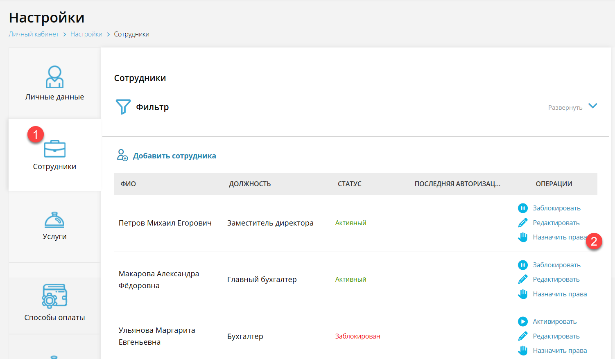Viewport: 615px width, 359px height.
Task: Click the current Сотрудники breadcrumb text
Action: (131, 34)
